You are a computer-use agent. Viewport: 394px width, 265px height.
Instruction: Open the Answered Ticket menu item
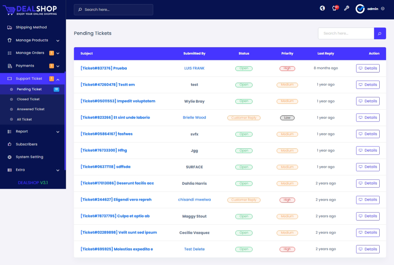click(31, 109)
